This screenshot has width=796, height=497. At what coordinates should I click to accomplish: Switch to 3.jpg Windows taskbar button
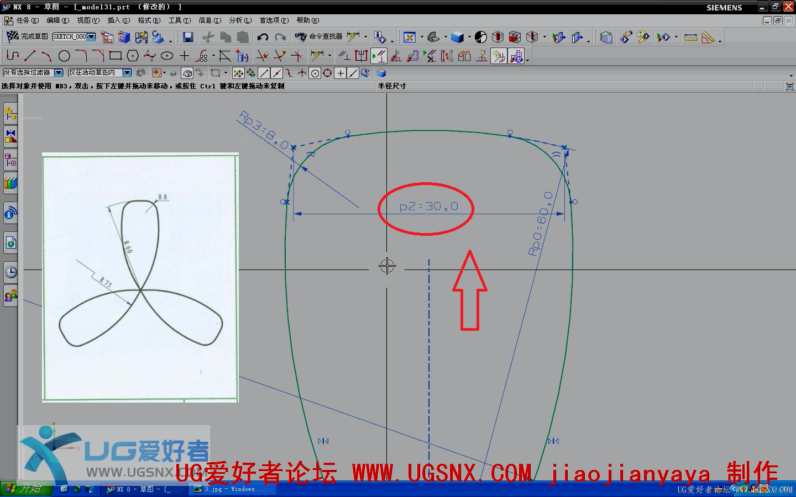tap(231, 489)
